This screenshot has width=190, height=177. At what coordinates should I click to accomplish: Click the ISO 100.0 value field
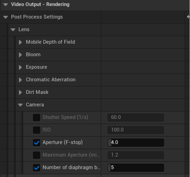(136, 130)
